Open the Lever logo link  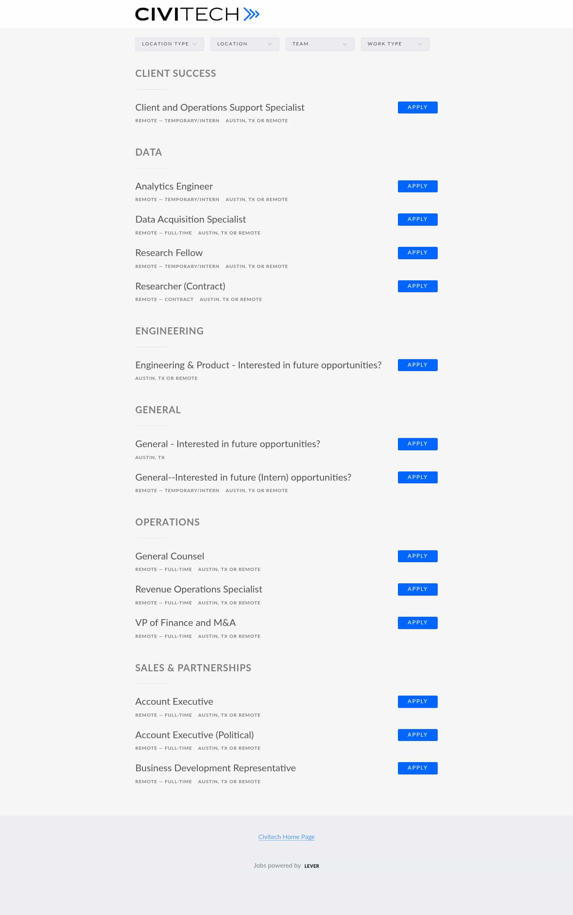[312, 866]
